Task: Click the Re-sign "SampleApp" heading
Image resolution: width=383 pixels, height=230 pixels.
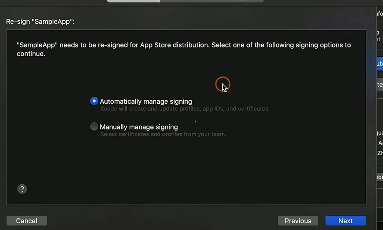Action: [x=40, y=22]
